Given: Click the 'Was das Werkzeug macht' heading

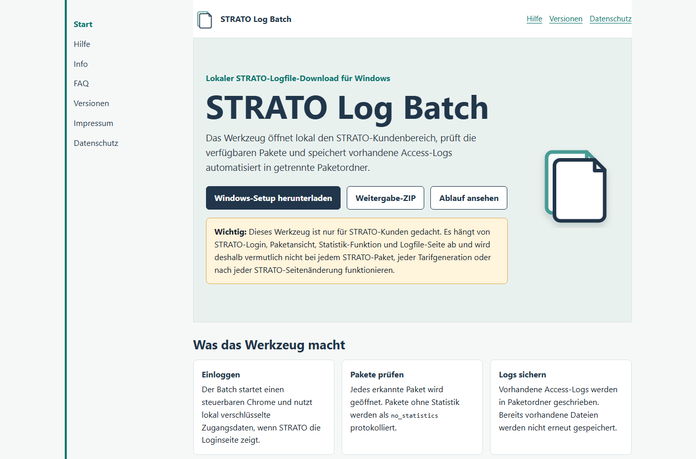Looking at the screenshot, I should click(269, 345).
